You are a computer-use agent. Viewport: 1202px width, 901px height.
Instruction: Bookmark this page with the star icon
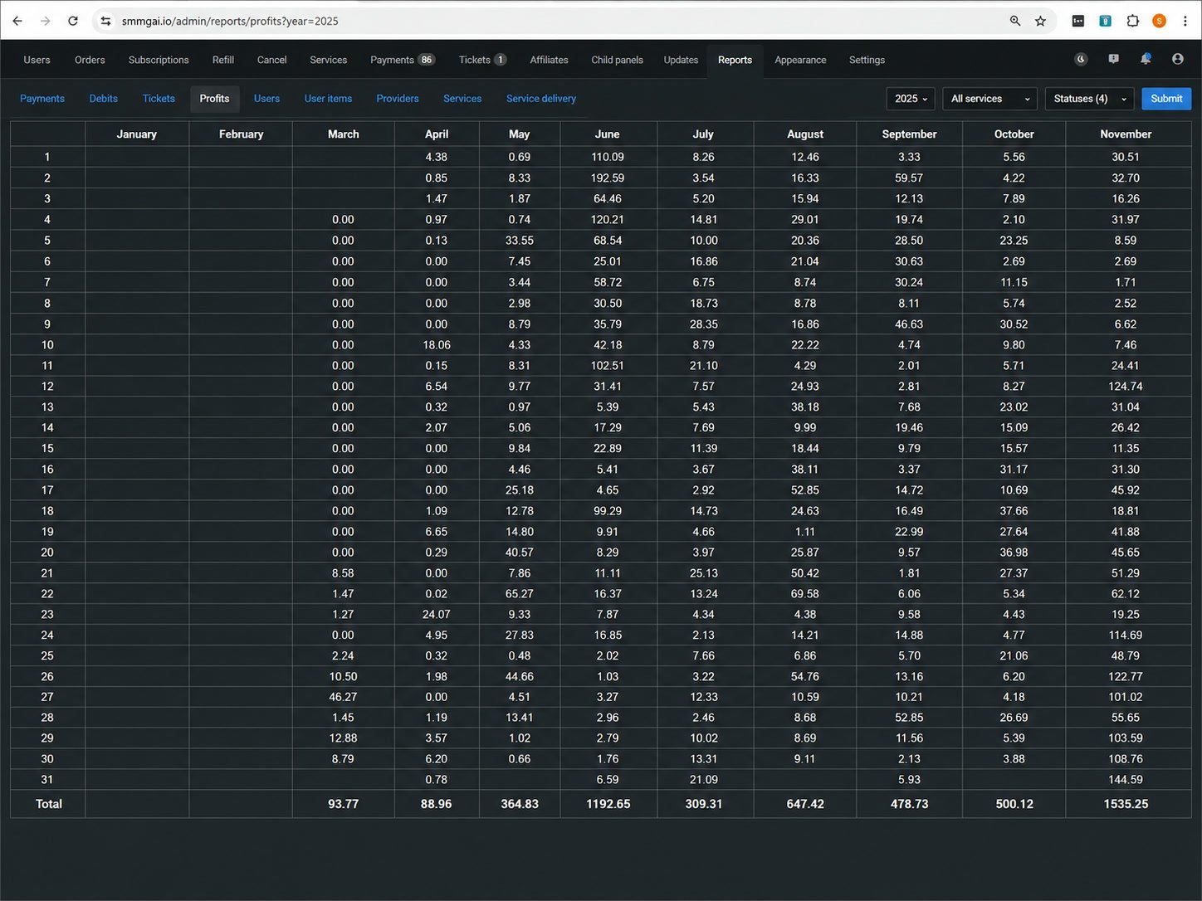[1040, 21]
